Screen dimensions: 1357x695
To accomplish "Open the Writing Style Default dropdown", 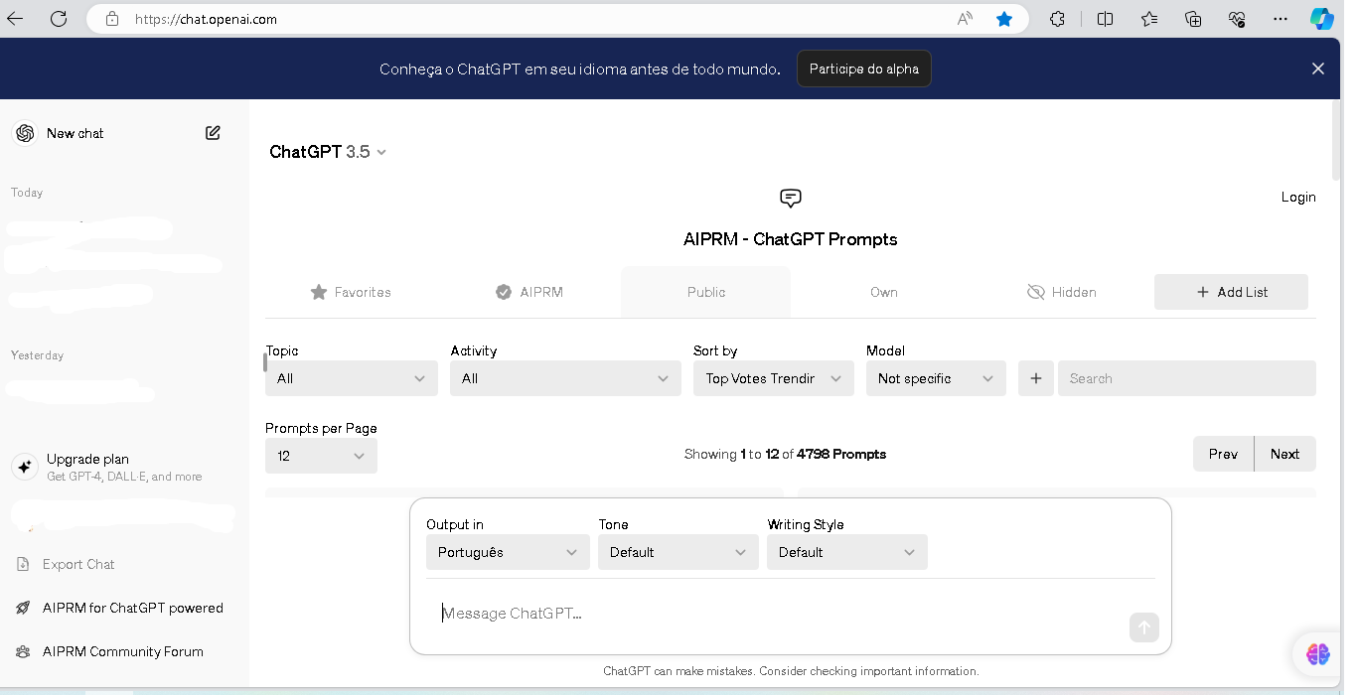I will pos(847,552).
